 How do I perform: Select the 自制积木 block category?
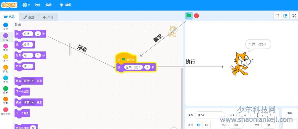tap(6, 111)
